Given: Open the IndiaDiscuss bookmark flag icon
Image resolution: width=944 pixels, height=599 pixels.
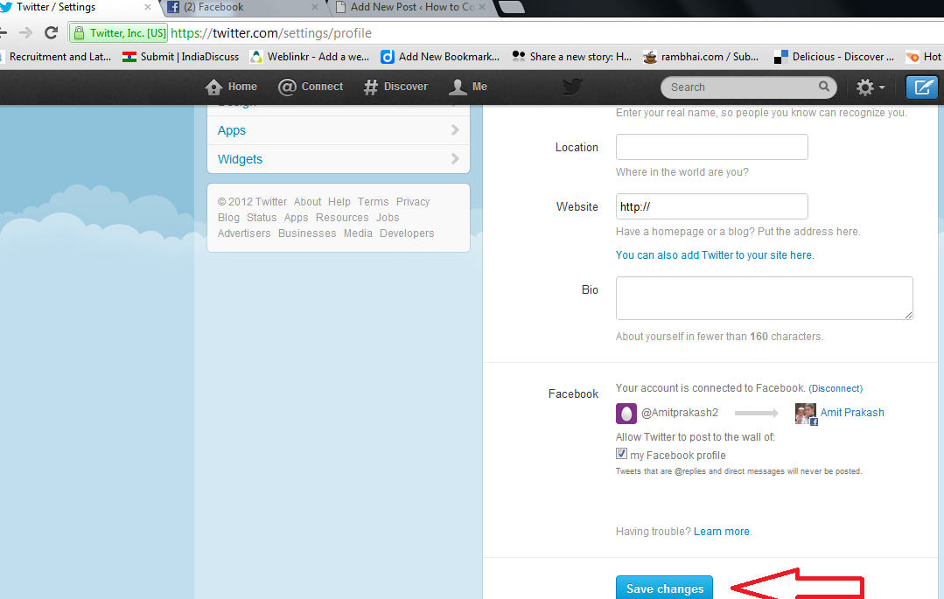Looking at the screenshot, I should (x=129, y=57).
